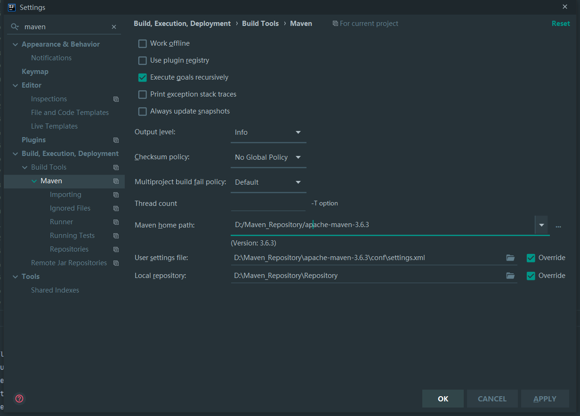This screenshot has height=416, width=580.
Task: Select Running Tests under Maven
Action: coord(72,236)
